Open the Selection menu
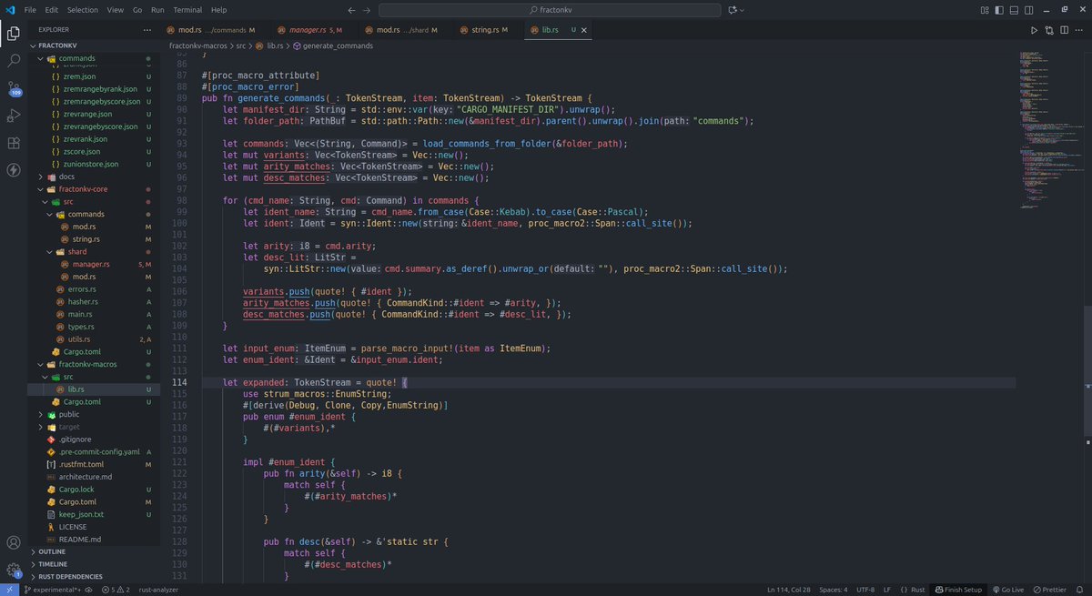This screenshot has height=596, width=1092. [82, 9]
